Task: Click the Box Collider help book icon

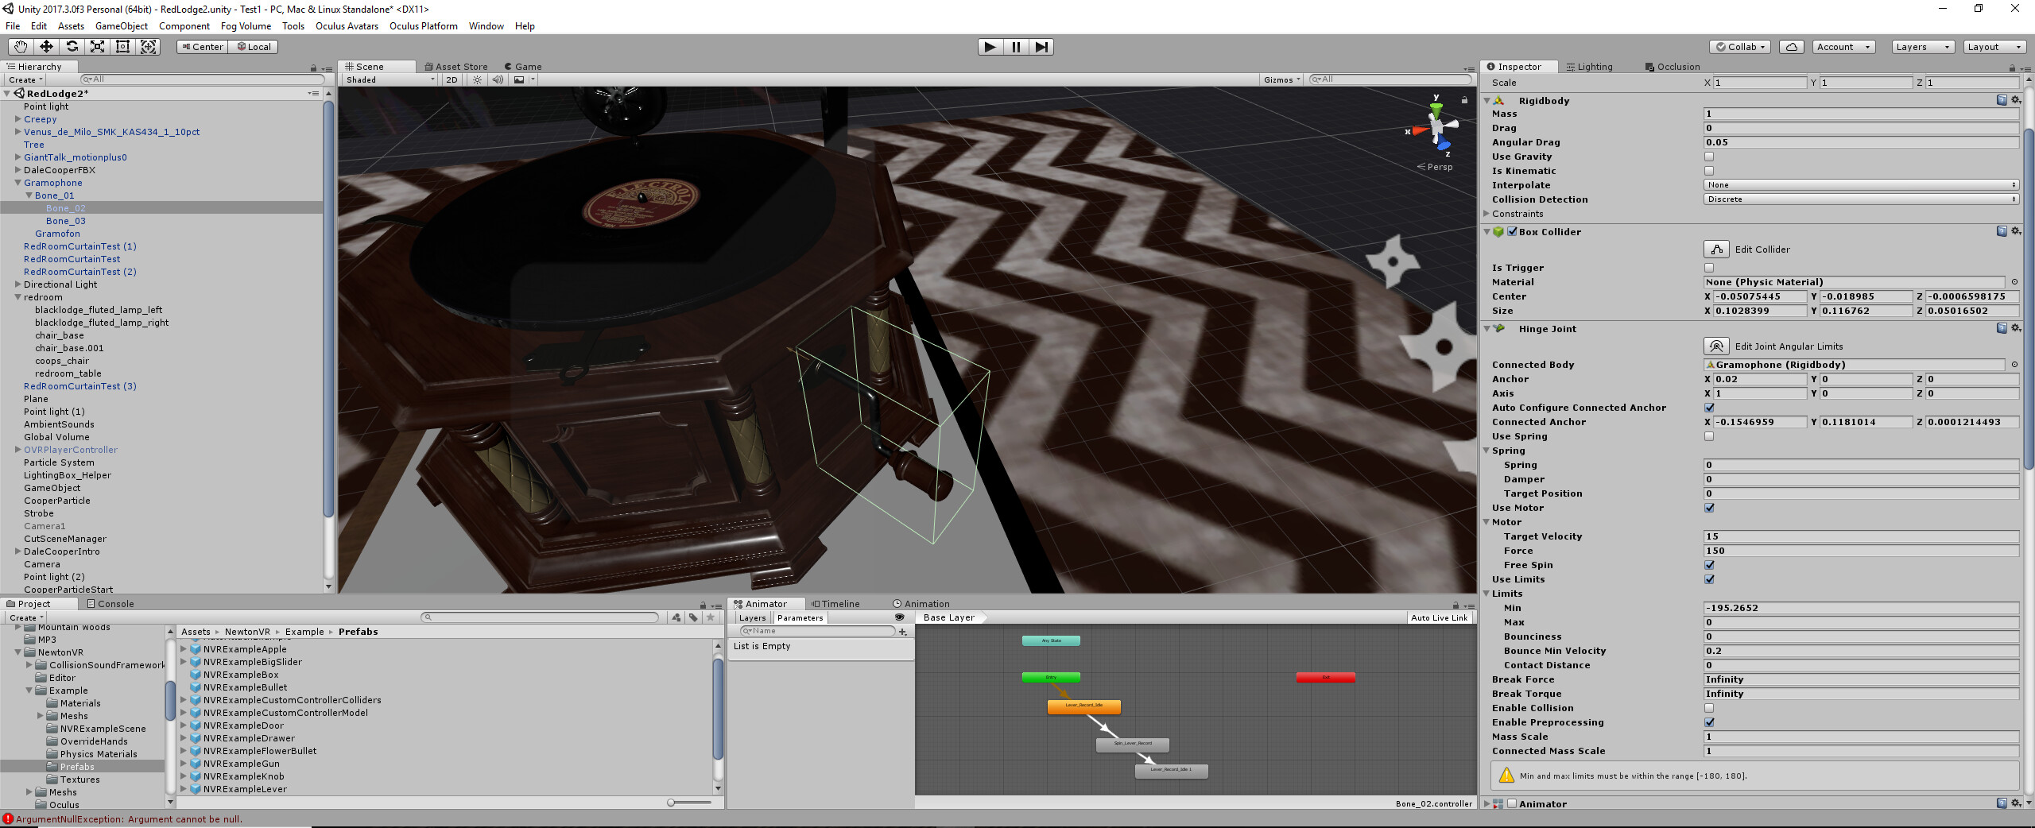Action: pos(2002,231)
